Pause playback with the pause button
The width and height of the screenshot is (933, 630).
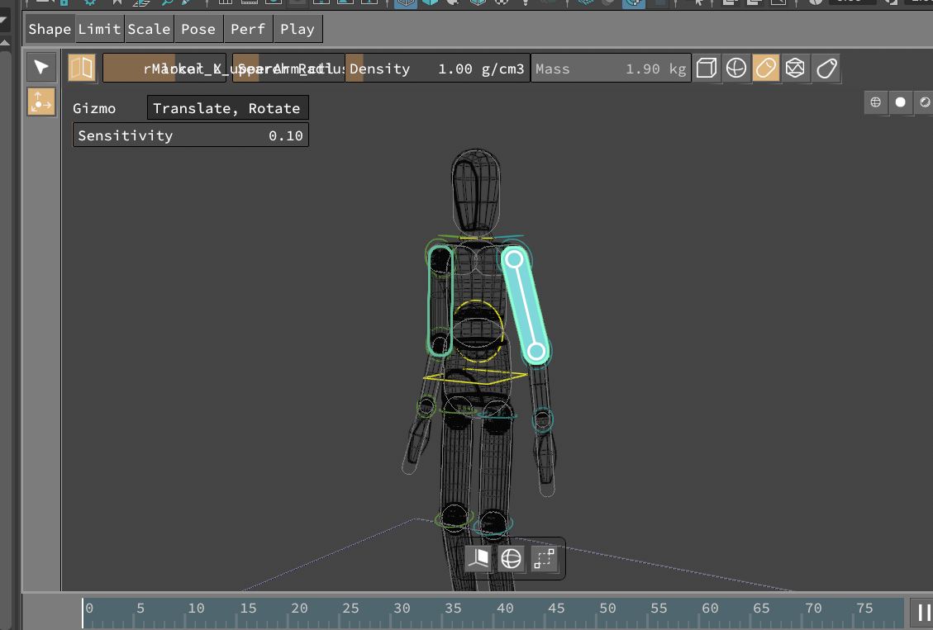(x=923, y=613)
